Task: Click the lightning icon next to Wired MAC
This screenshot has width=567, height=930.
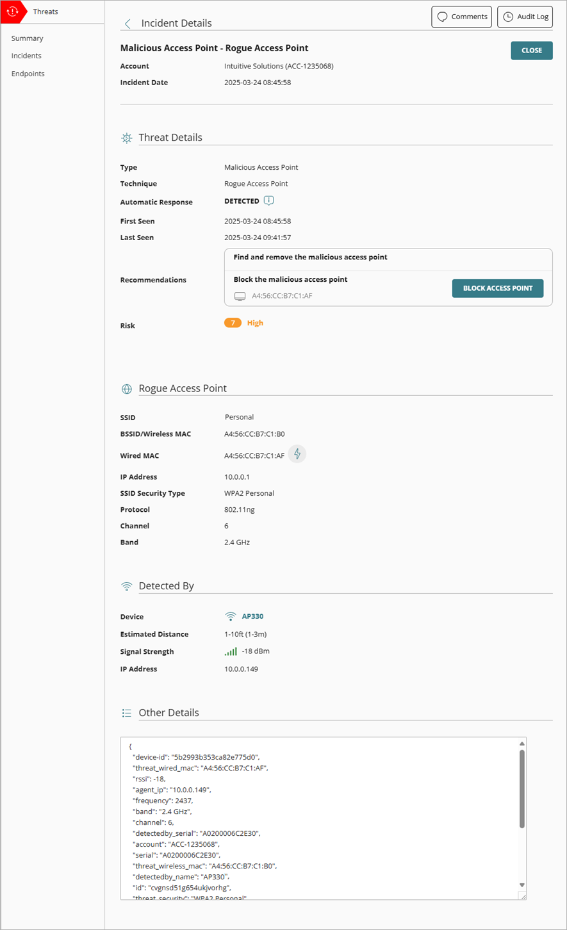Action: [x=297, y=454]
